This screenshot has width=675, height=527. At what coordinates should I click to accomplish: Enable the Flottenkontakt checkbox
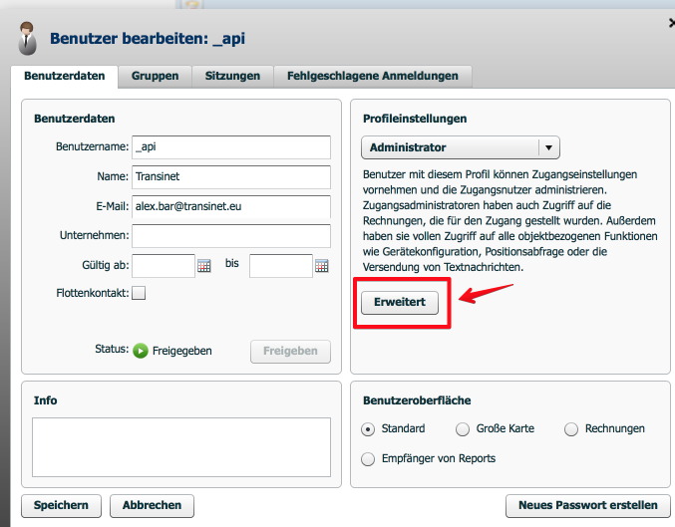[x=139, y=293]
